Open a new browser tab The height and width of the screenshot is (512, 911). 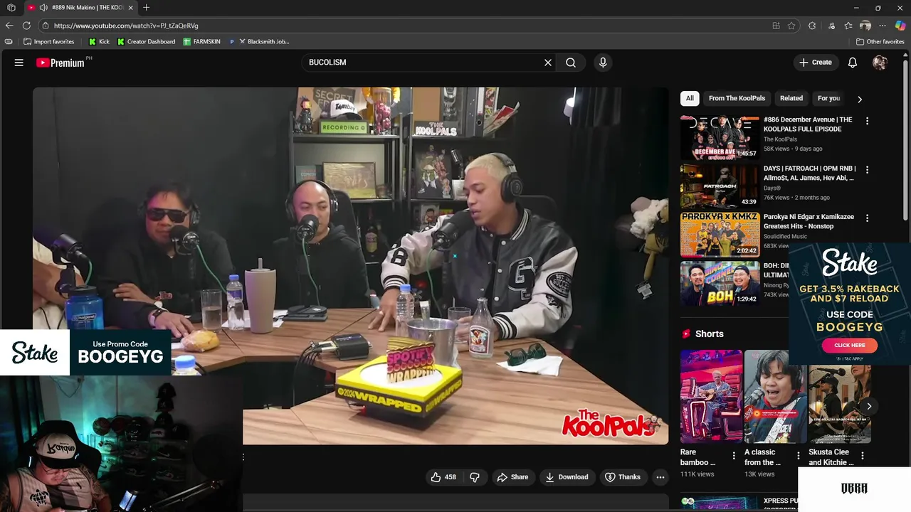tap(146, 7)
